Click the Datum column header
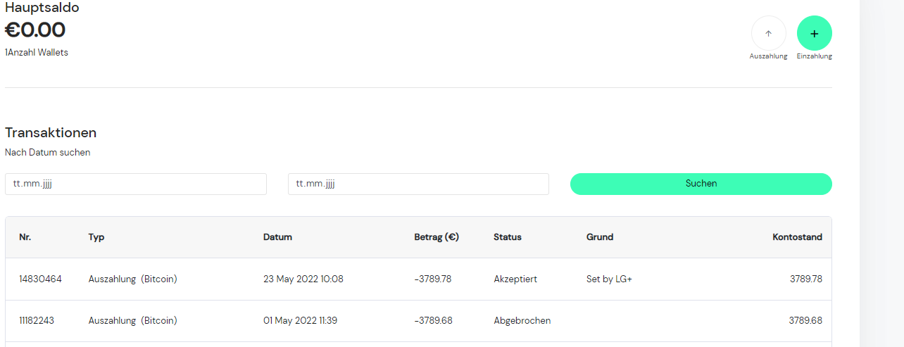This screenshot has width=904, height=347. click(277, 237)
